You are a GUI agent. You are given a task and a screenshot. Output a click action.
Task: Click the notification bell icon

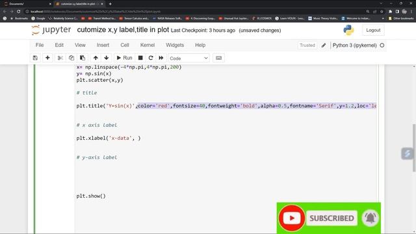pos(370,218)
